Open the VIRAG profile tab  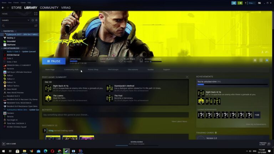pos(66,8)
